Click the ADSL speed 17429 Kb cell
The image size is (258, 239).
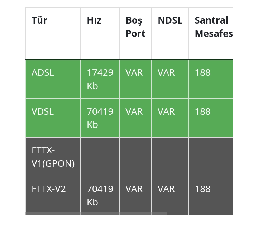[100, 79]
